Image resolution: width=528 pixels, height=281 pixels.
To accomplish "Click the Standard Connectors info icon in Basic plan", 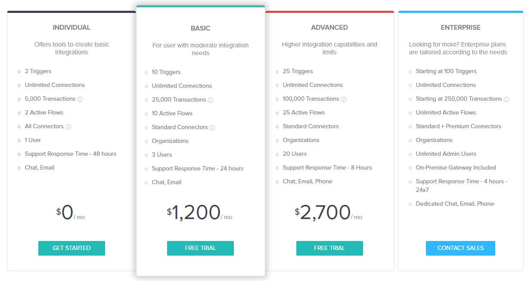I will point(213,128).
